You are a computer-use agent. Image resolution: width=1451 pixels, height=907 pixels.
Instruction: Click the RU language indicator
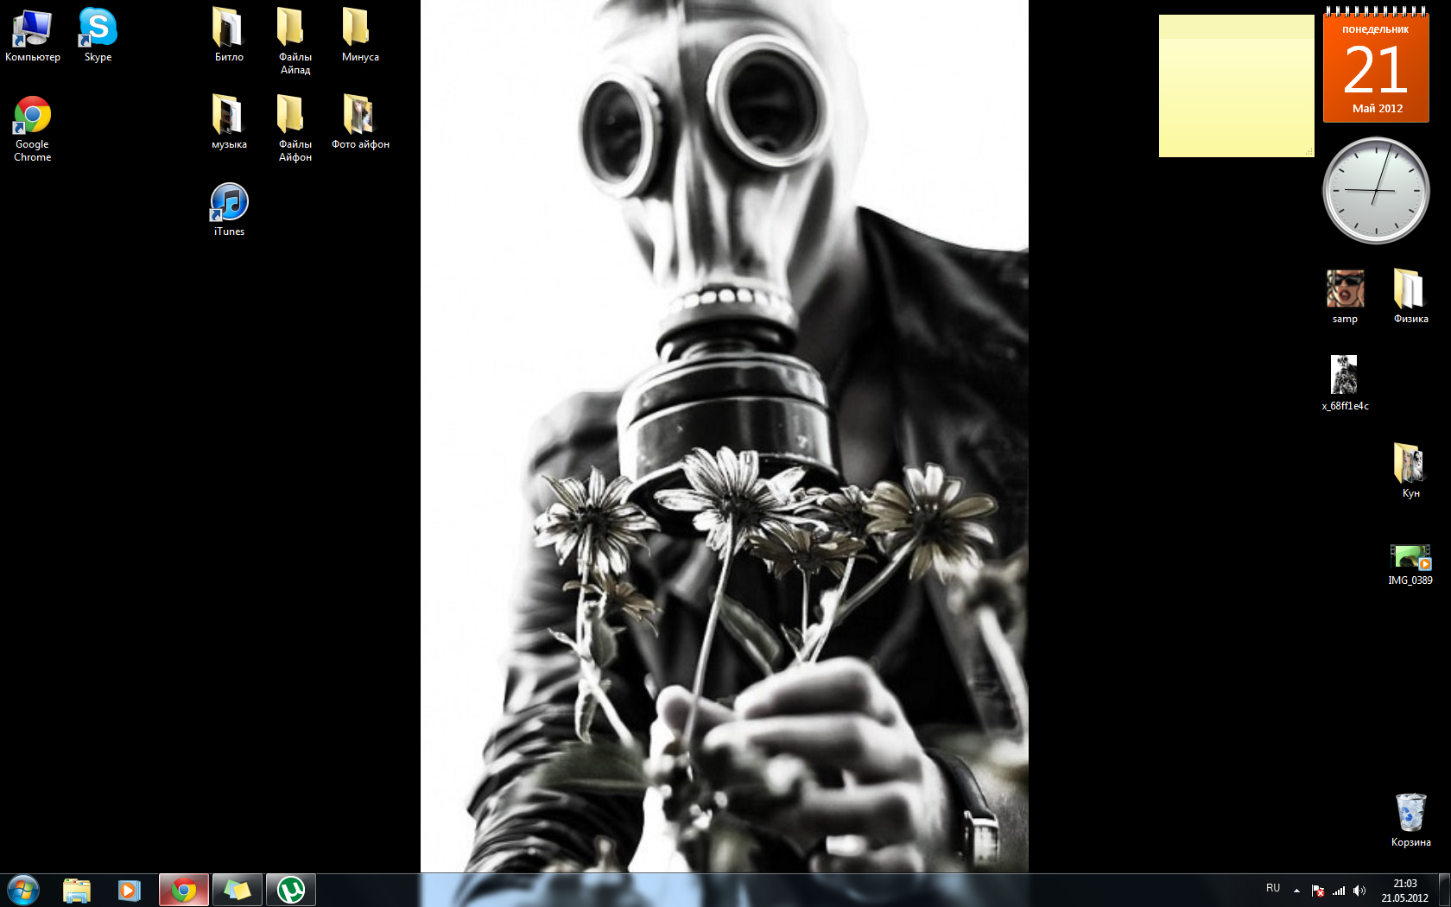[1273, 888]
